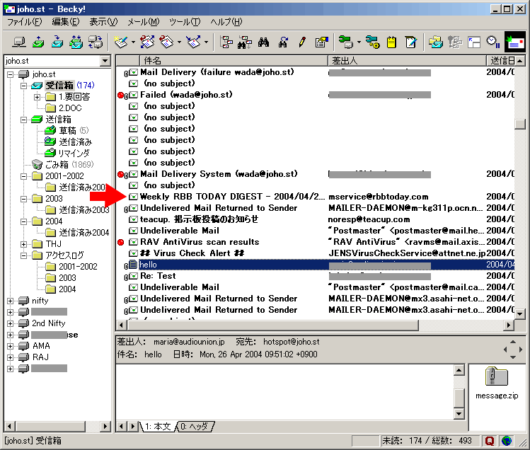
Task: Select the 草稿 drafts folder
Action: [68, 130]
